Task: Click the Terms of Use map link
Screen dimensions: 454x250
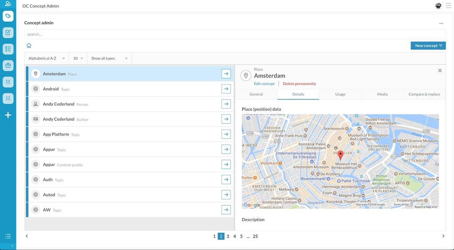Action: click(401, 205)
